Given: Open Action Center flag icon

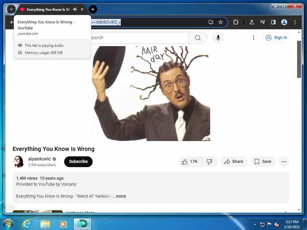Looking at the screenshot, I should point(270,224).
